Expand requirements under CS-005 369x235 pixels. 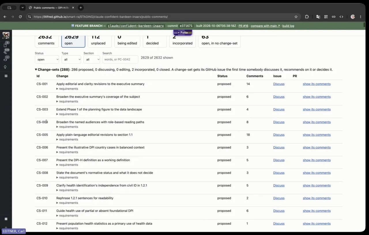67,139
